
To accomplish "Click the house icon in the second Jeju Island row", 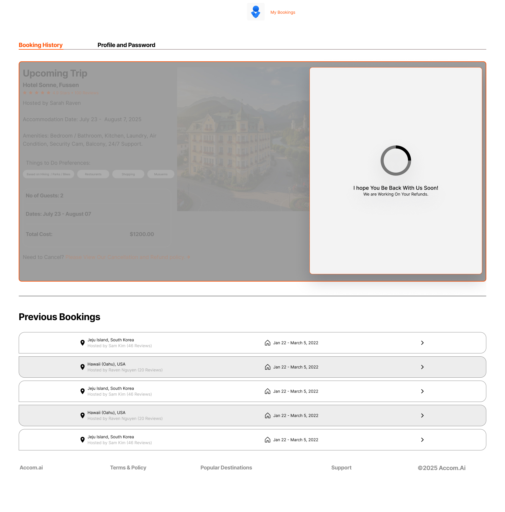I will (267, 391).
